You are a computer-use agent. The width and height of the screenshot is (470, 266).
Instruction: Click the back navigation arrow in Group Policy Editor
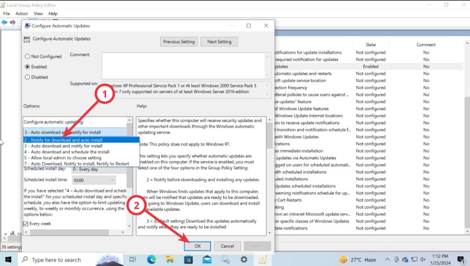[5, 22]
